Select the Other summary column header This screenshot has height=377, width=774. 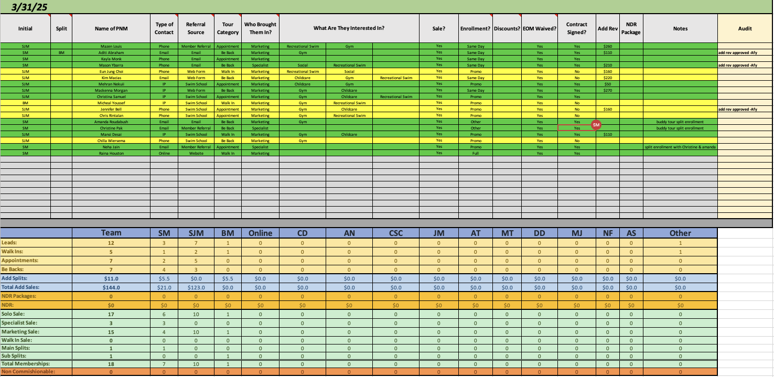coord(680,233)
